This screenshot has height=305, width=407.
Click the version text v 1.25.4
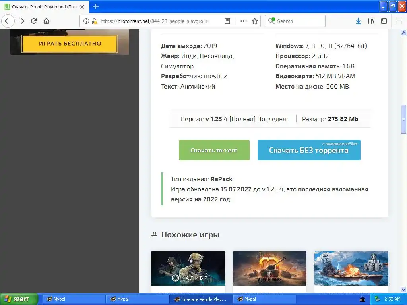[217, 119]
